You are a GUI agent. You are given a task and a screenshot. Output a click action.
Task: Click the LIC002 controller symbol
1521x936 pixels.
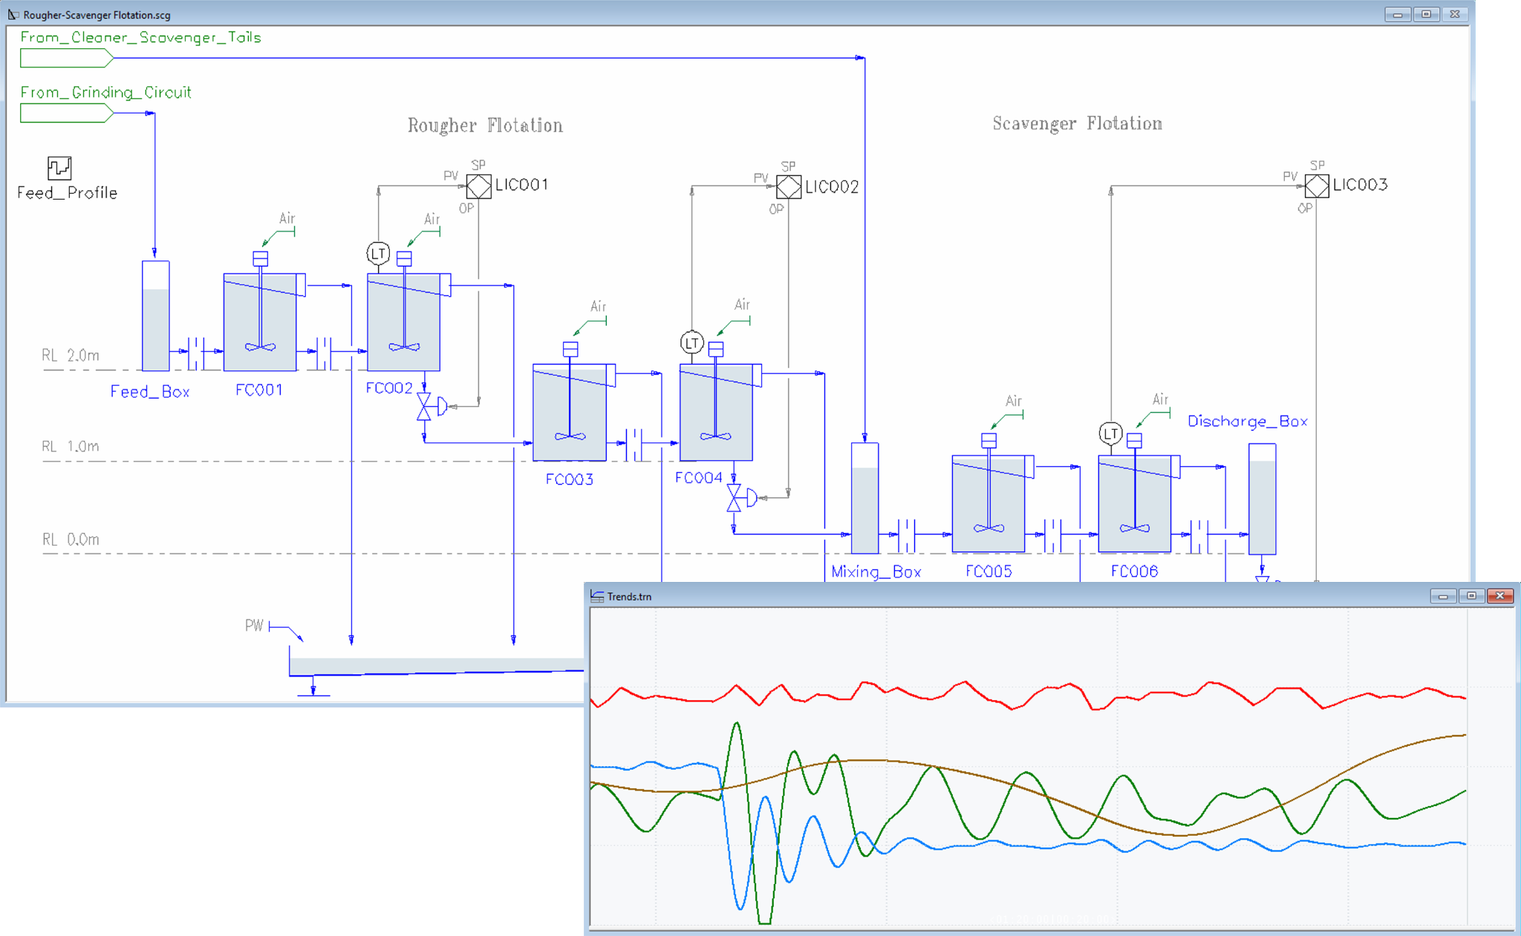(789, 186)
